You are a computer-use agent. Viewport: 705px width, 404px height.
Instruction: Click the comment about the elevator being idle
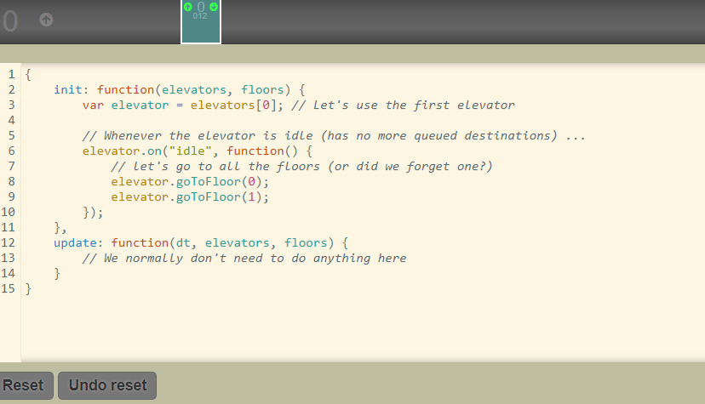pos(334,135)
